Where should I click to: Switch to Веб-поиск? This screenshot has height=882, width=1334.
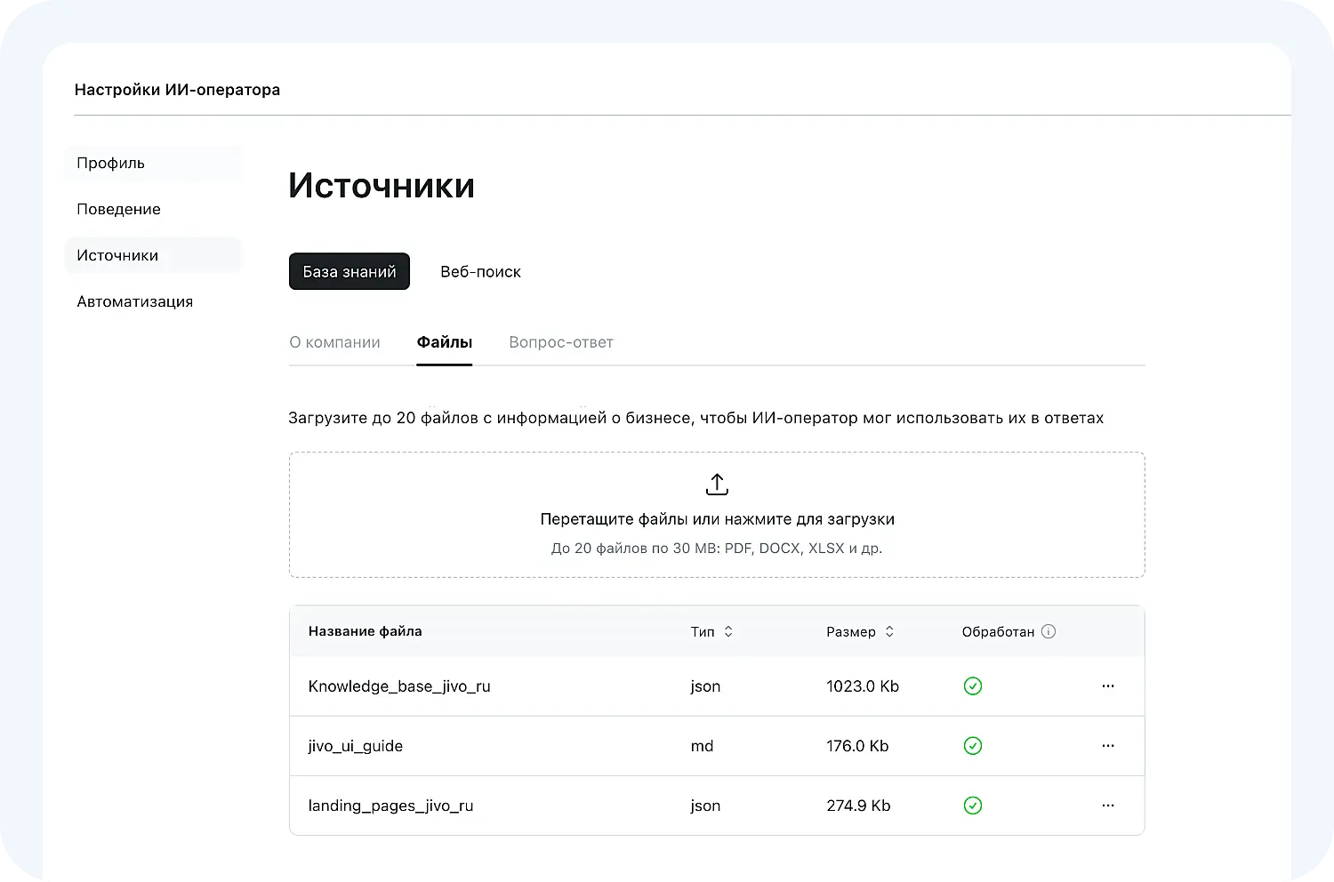[x=480, y=272]
